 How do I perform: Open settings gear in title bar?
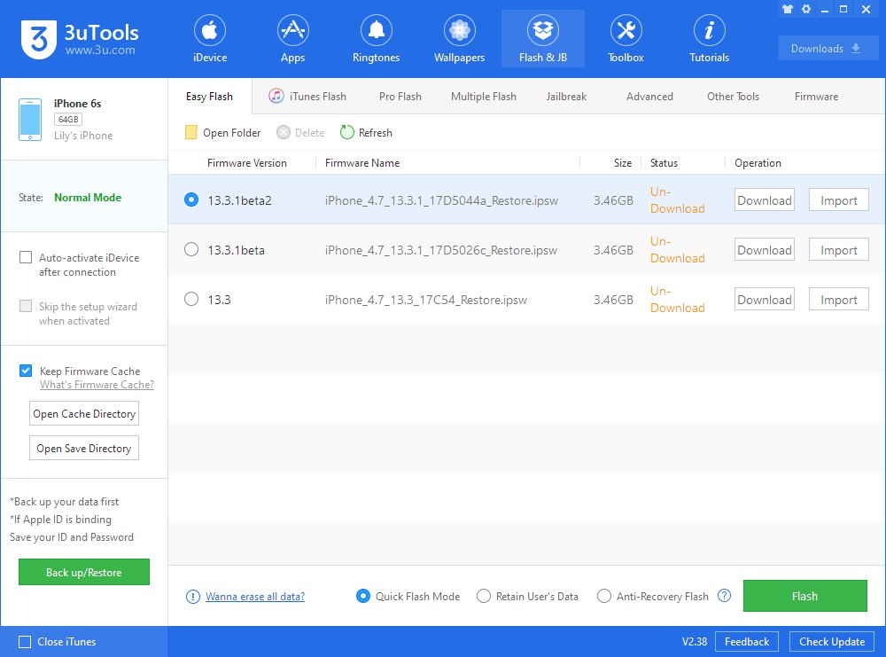point(806,9)
